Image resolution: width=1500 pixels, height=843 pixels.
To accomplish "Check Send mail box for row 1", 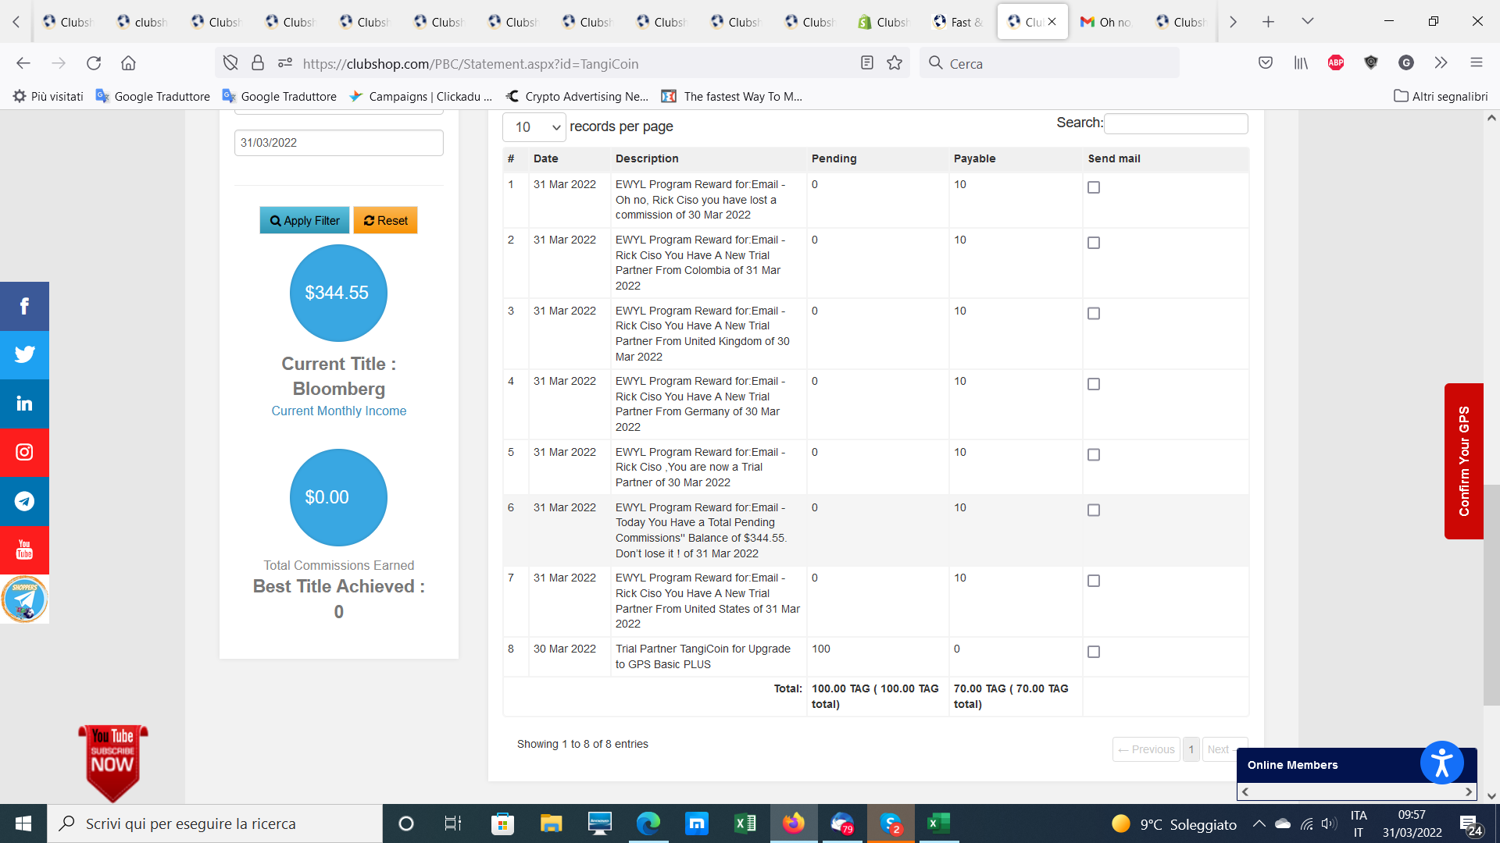I will point(1094,187).
